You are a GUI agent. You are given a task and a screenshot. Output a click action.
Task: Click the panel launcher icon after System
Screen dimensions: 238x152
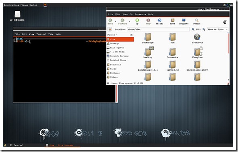pos(45,5)
